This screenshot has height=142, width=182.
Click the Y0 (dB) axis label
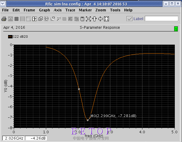(6, 86)
